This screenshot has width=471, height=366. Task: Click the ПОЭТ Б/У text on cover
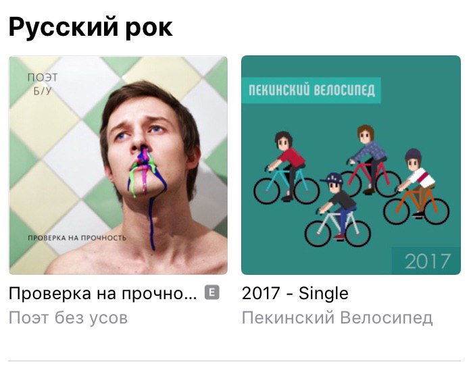tap(43, 84)
